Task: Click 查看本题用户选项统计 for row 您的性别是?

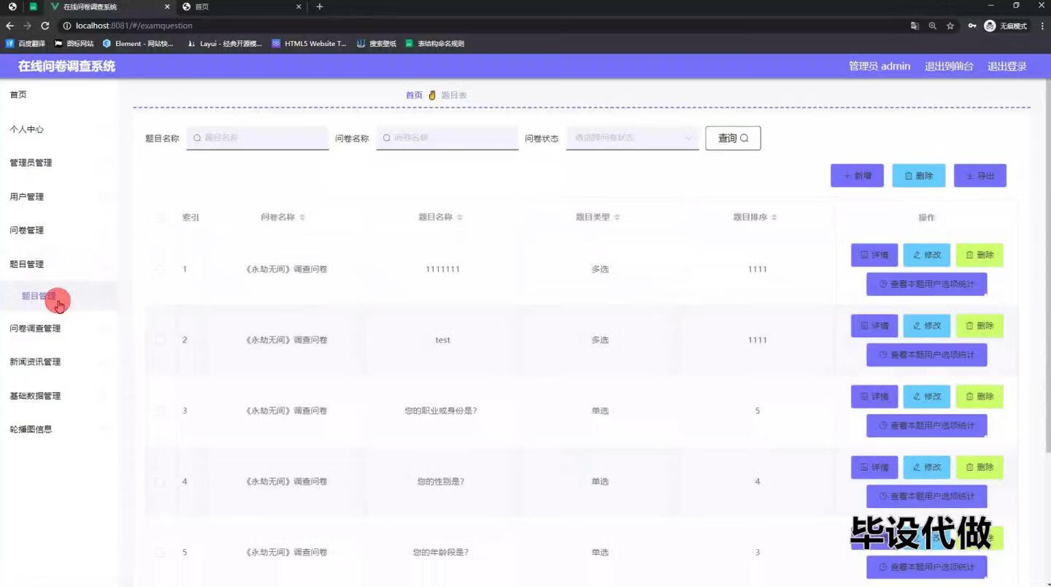Action: tap(927, 496)
